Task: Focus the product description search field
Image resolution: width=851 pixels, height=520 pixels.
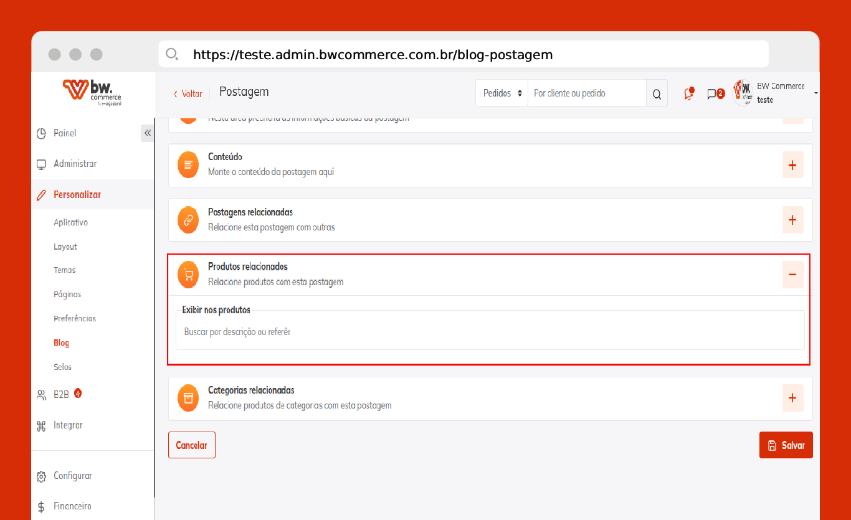Action: (x=490, y=332)
